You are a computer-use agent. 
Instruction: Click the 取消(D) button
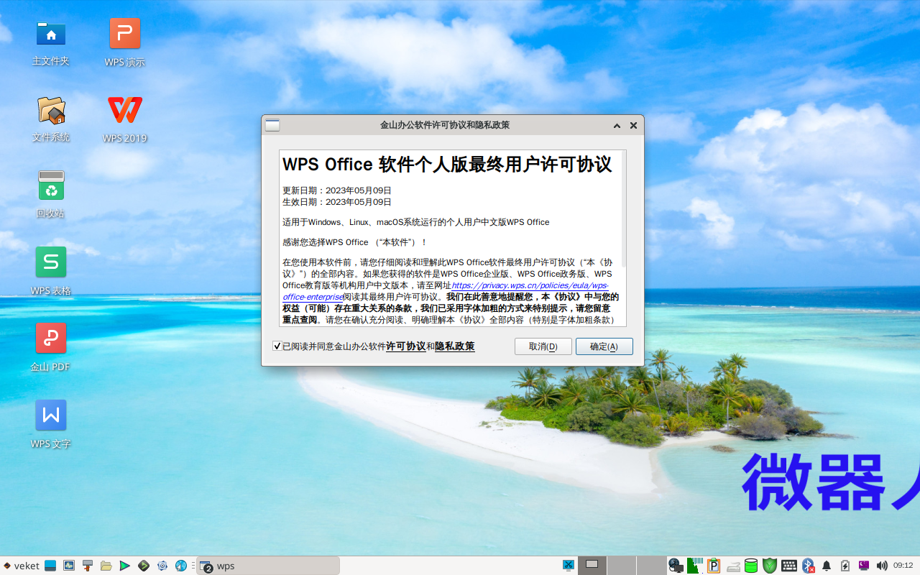tap(543, 346)
